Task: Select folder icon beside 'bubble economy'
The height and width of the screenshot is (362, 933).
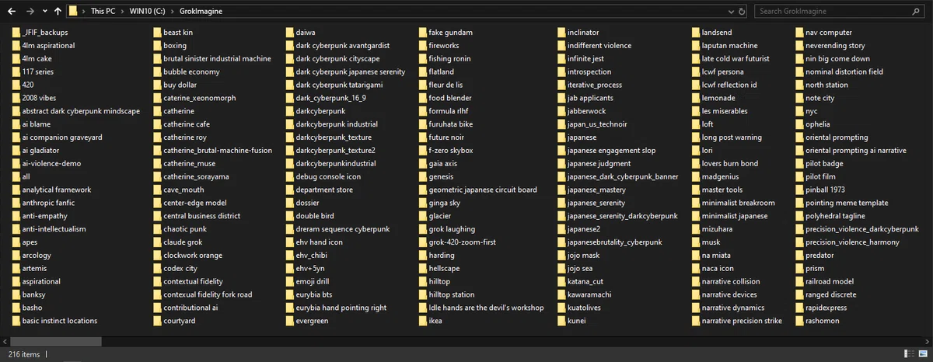Action: pos(158,71)
